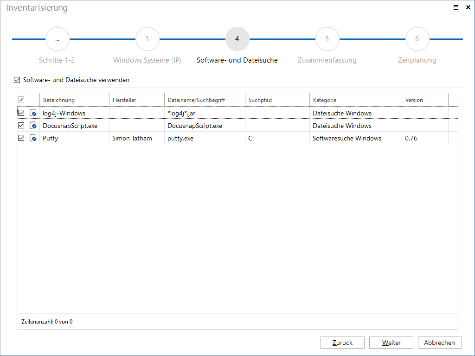The width and height of the screenshot is (475, 356).
Task: Click the 'Windows Systeme (IP)' step label
Action: pos(147,60)
